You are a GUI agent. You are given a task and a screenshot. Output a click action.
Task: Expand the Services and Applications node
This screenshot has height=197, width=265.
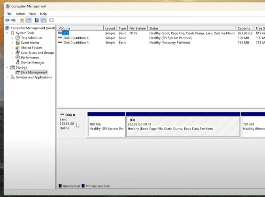tap(7, 77)
